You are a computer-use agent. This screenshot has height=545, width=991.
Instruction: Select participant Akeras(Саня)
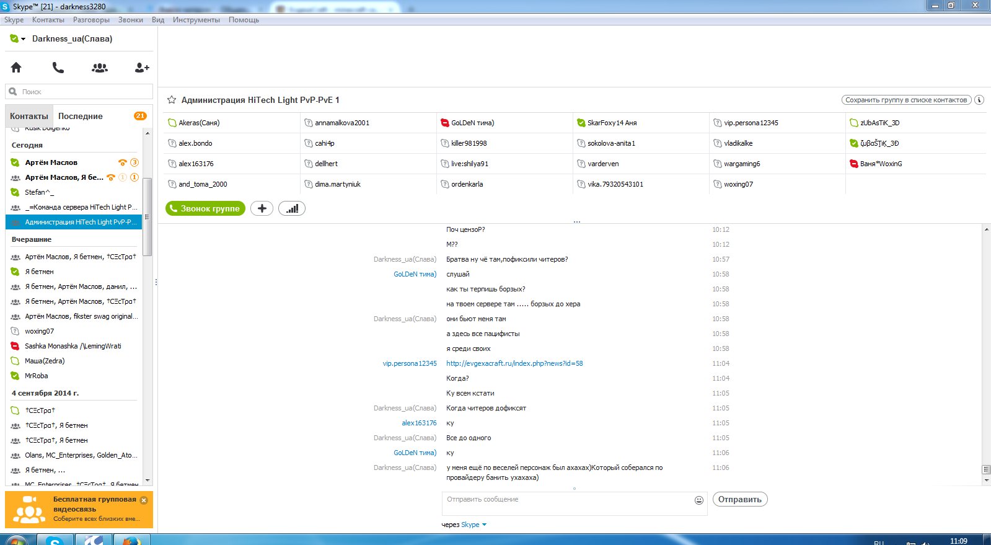click(x=232, y=123)
